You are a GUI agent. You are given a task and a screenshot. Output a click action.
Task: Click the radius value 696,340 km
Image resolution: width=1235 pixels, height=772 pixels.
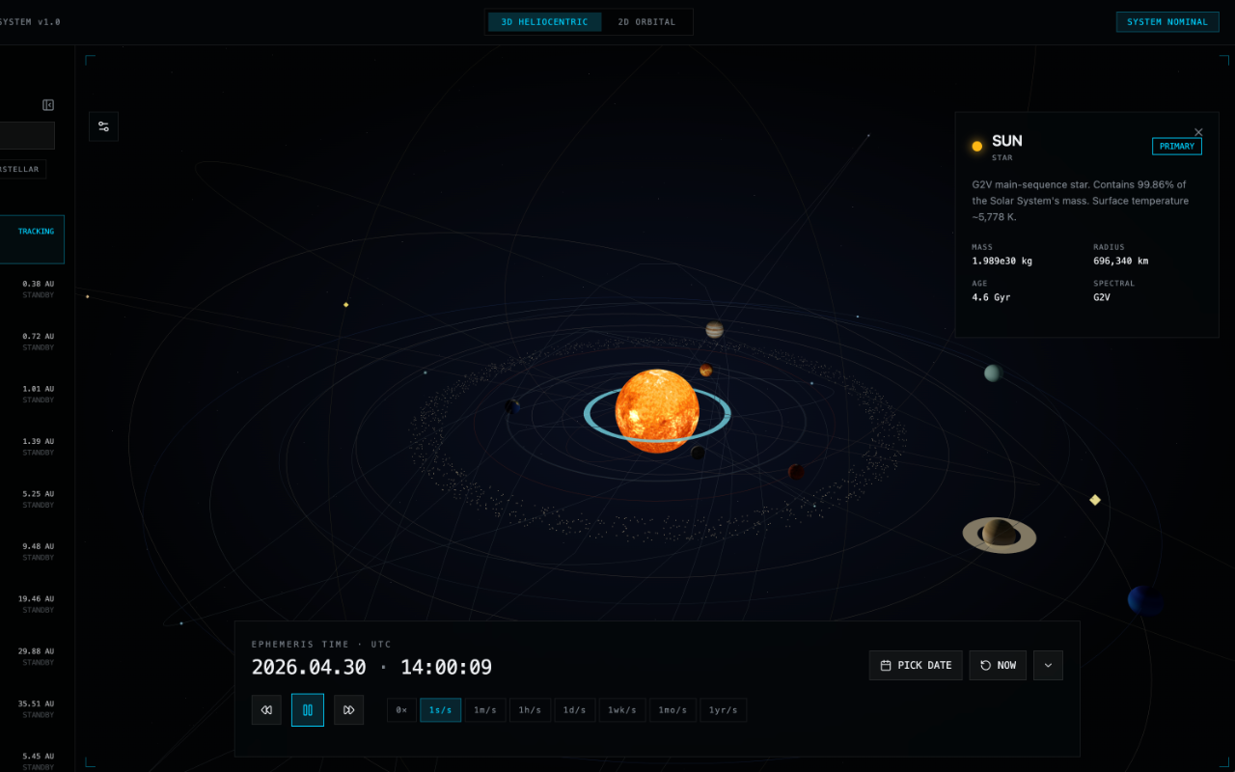(x=1121, y=262)
